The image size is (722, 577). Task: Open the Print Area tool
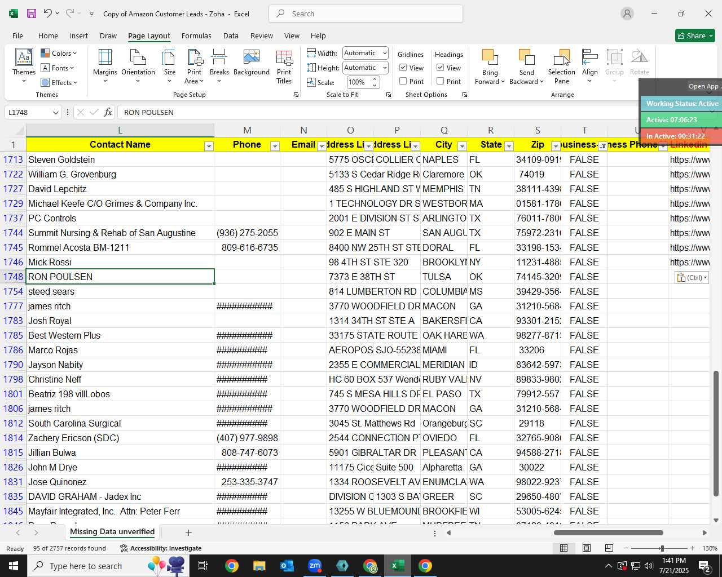click(x=195, y=65)
